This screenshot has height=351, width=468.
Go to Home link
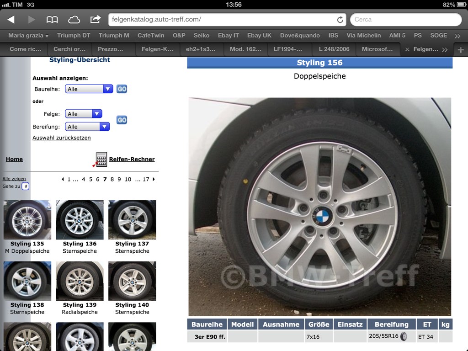pyautogui.click(x=14, y=159)
